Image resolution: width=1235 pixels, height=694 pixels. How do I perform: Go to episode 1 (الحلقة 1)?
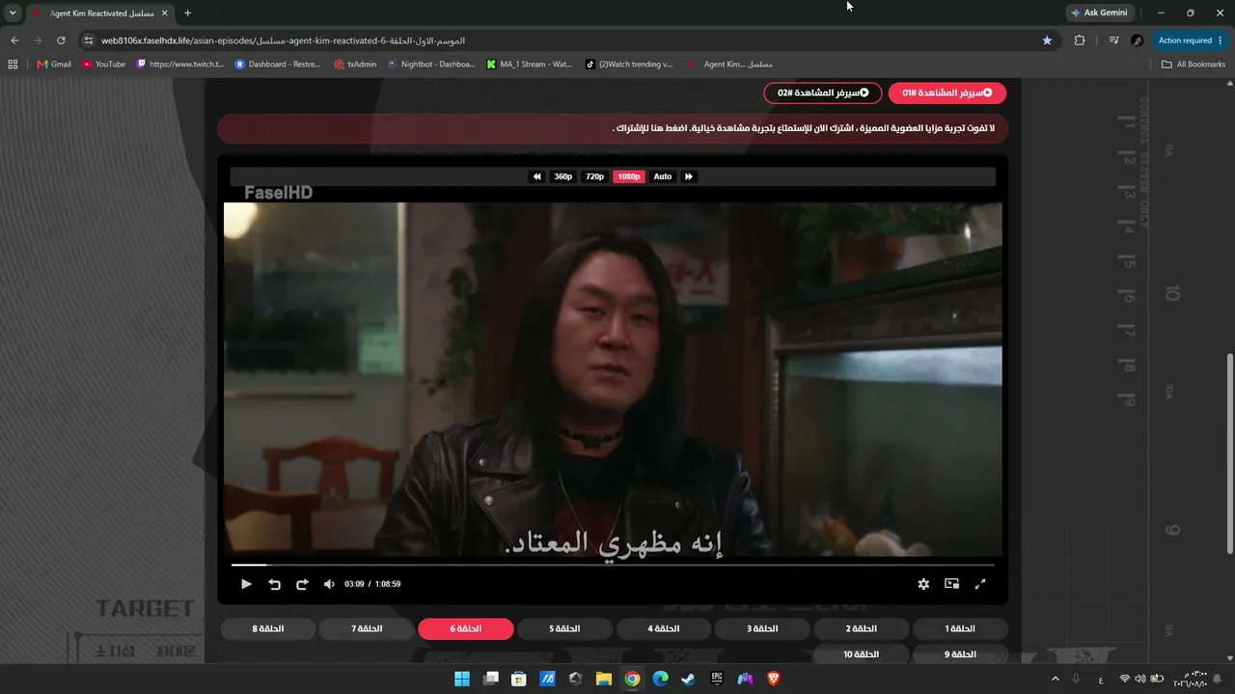click(x=960, y=628)
